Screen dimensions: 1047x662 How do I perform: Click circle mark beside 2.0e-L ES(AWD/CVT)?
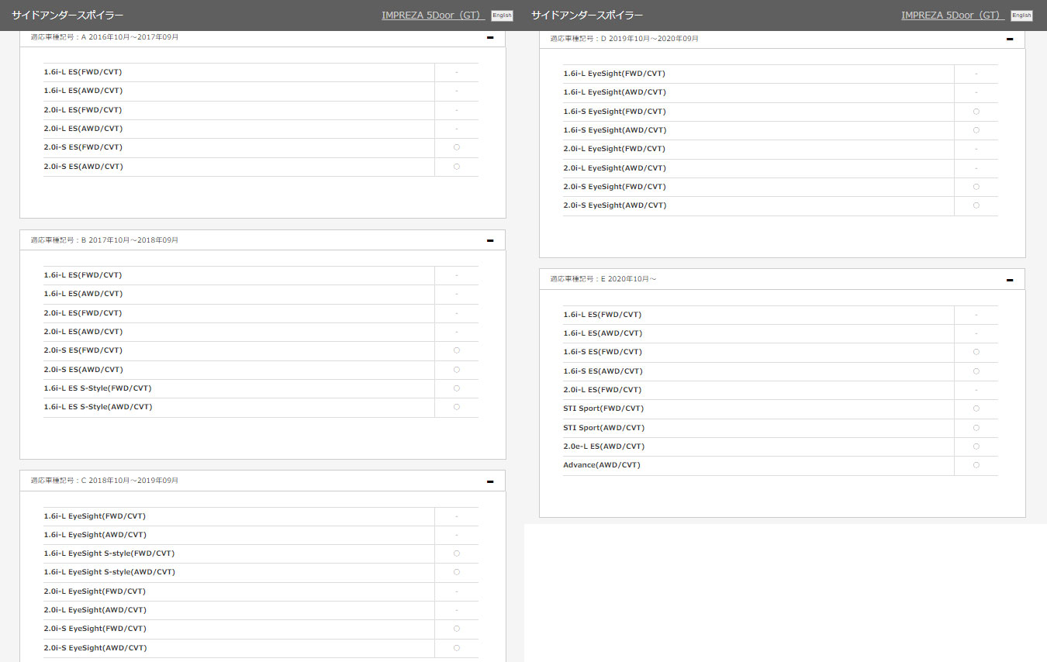(x=976, y=447)
